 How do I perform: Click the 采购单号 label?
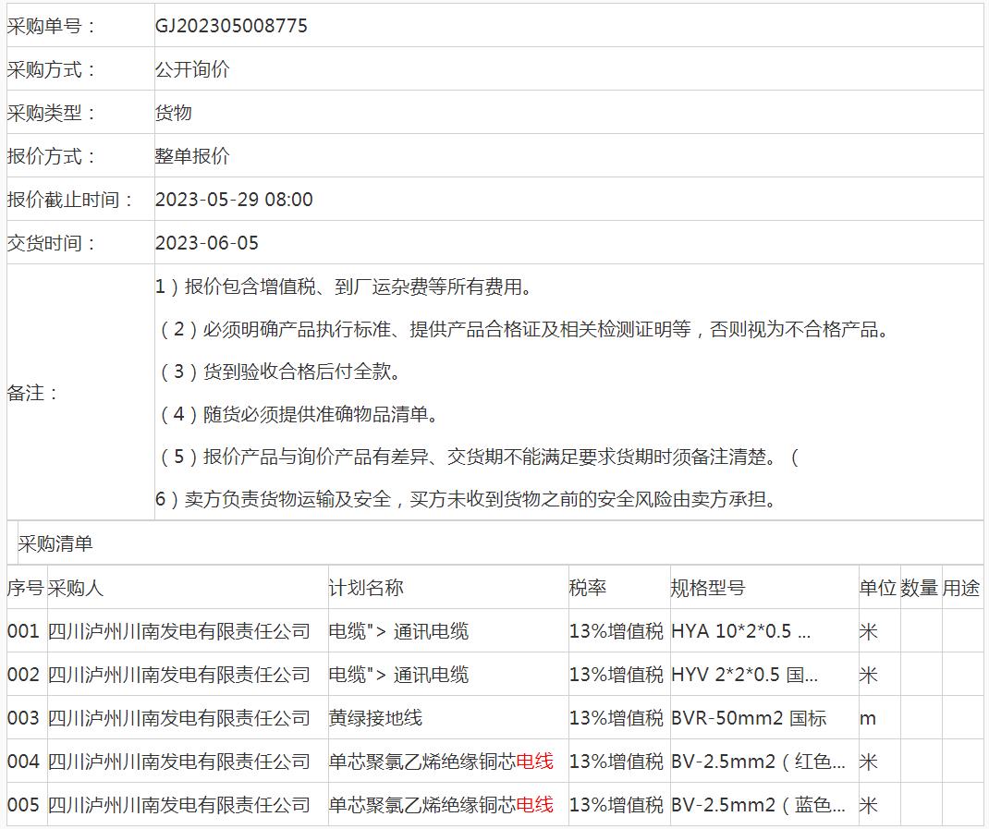coord(51,26)
